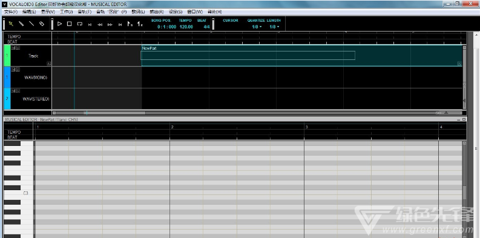This screenshot has width=480, height=238.
Task: Set the start marker flag icon
Action: [x=130, y=24]
